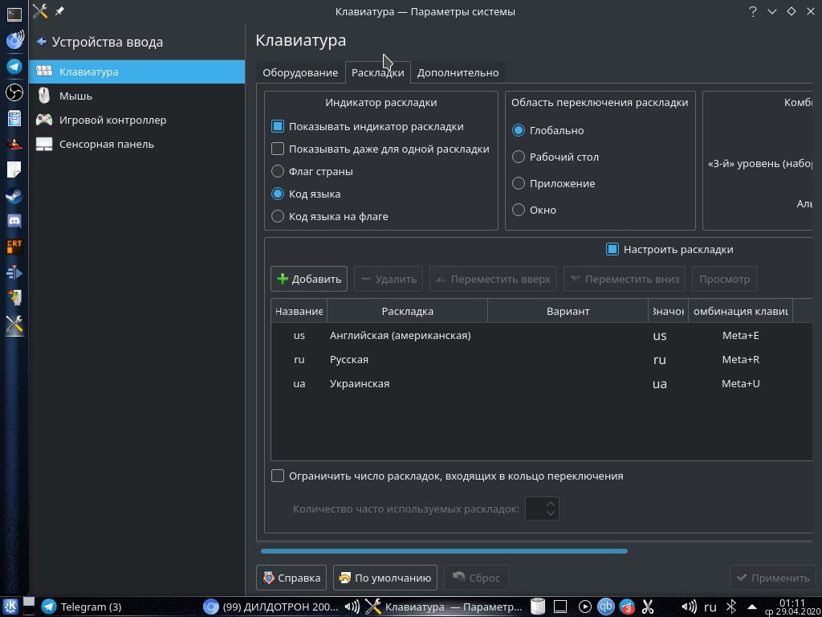The width and height of the screenshot is (822, 617).
Task: Open Steam from the left dock
Action: coord(14,196)
